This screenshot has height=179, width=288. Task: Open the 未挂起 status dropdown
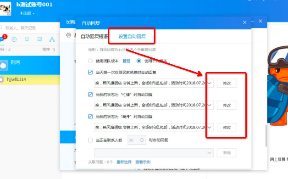(x=27, y=13)
